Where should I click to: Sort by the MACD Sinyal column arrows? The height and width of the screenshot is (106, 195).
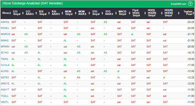click(x=129, y=13)
